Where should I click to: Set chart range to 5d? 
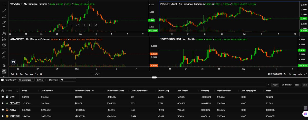[x=17, y=74]
